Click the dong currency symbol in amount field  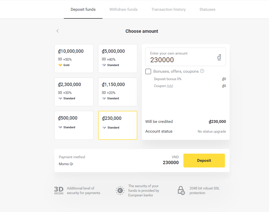tap(219, 57)
